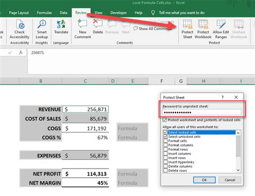Screen dimensions: 255x196
Task: Click the REVENUE label cell
Action: coord(41,109)
